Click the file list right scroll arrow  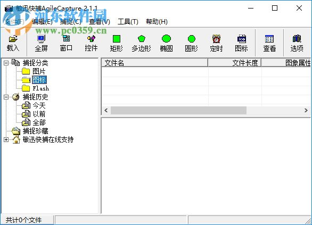pyautogui.click(x=306, y=110)
